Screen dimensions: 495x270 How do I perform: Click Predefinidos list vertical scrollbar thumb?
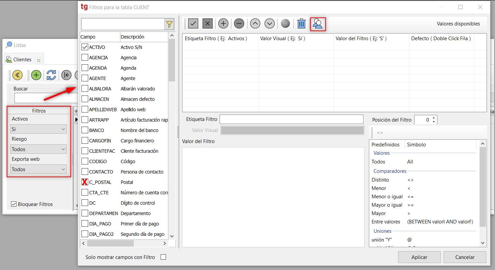[x=483, y=187]
